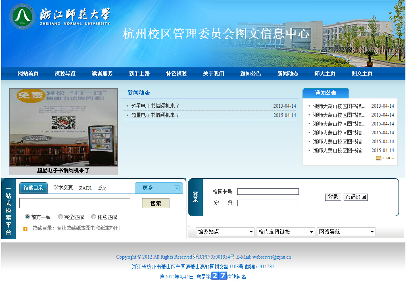Click the 校园卡号 input field
This screenshot has width=407, height=286.
tap(268, 192)
